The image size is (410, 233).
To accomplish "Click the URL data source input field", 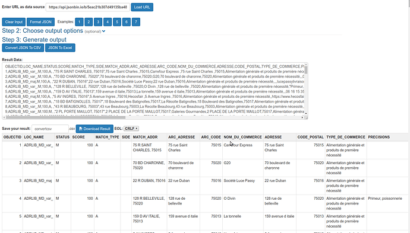I will coord(87,7).
